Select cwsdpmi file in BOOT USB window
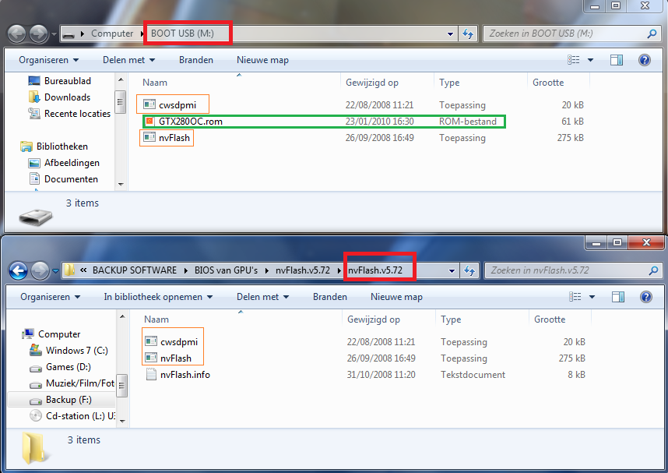This screenshot has height=473, width=668. pos(178,105)
